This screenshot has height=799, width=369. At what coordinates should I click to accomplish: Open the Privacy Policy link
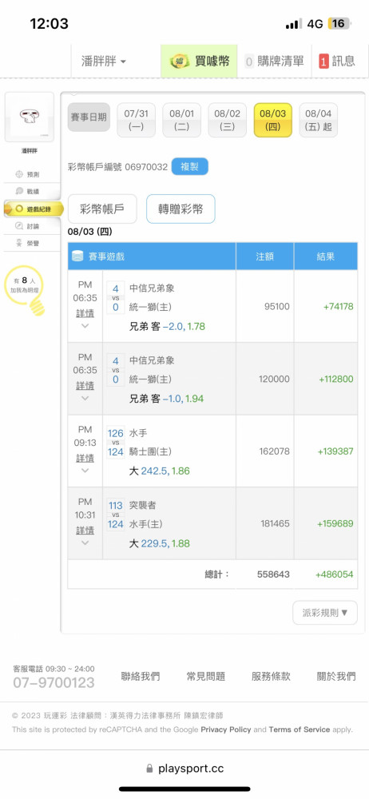[x=226, y=729]
